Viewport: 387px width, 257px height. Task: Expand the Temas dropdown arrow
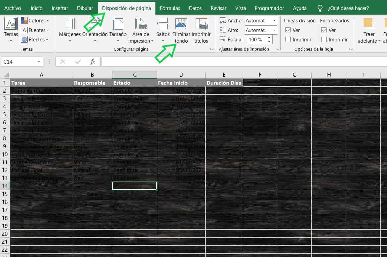(11, 41)
